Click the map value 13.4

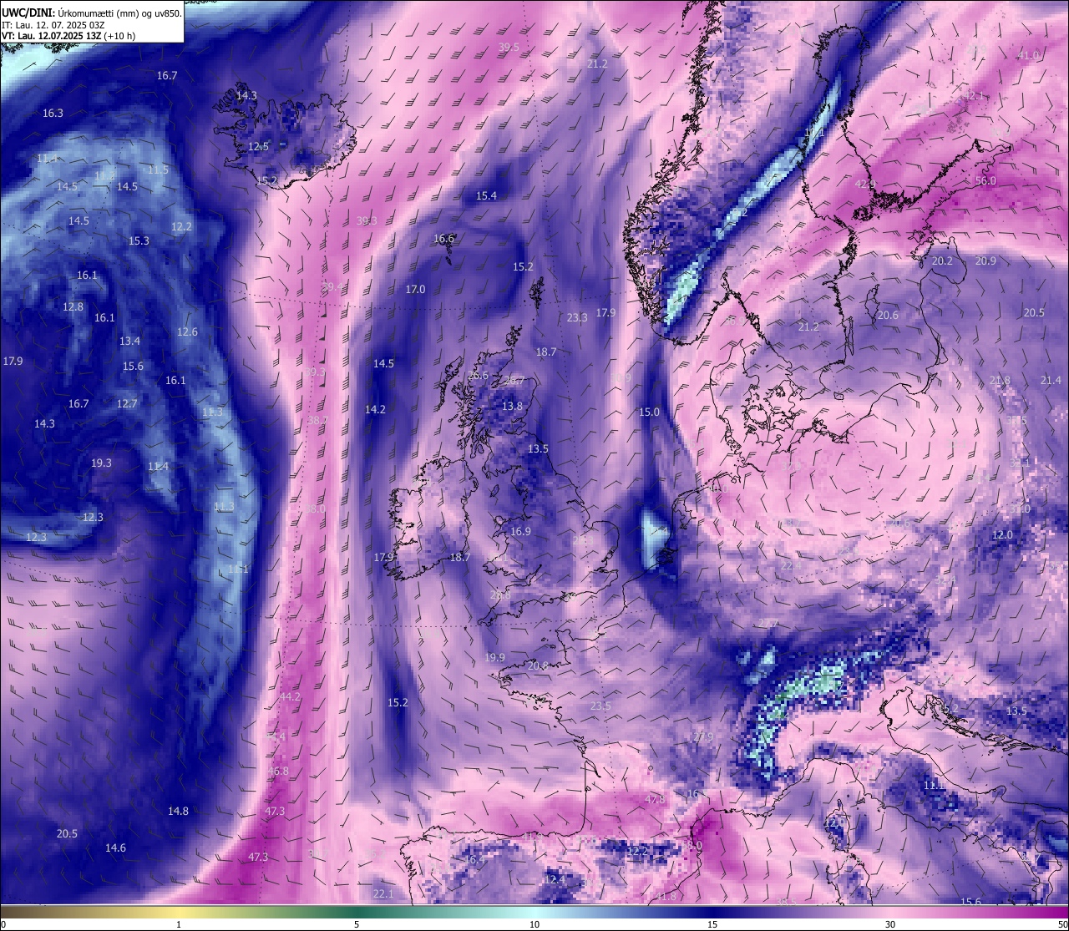point(129,341)
